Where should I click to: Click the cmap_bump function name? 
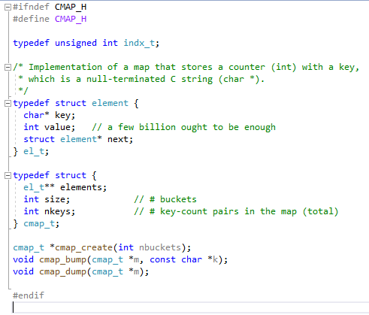point(62,259)
